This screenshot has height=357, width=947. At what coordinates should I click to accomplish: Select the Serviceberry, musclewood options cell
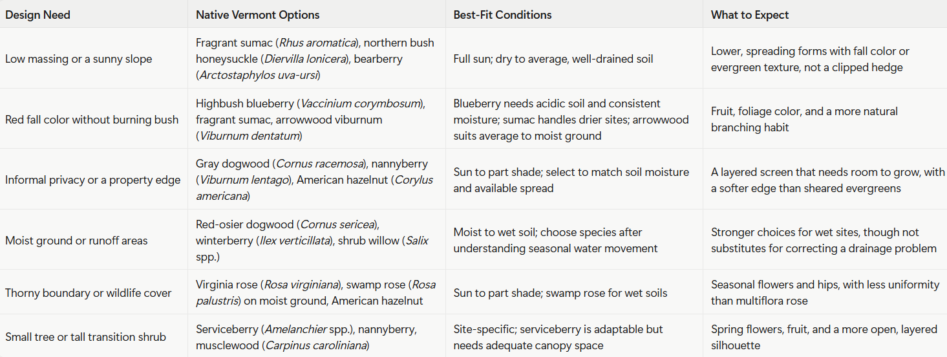coord(317,336)
